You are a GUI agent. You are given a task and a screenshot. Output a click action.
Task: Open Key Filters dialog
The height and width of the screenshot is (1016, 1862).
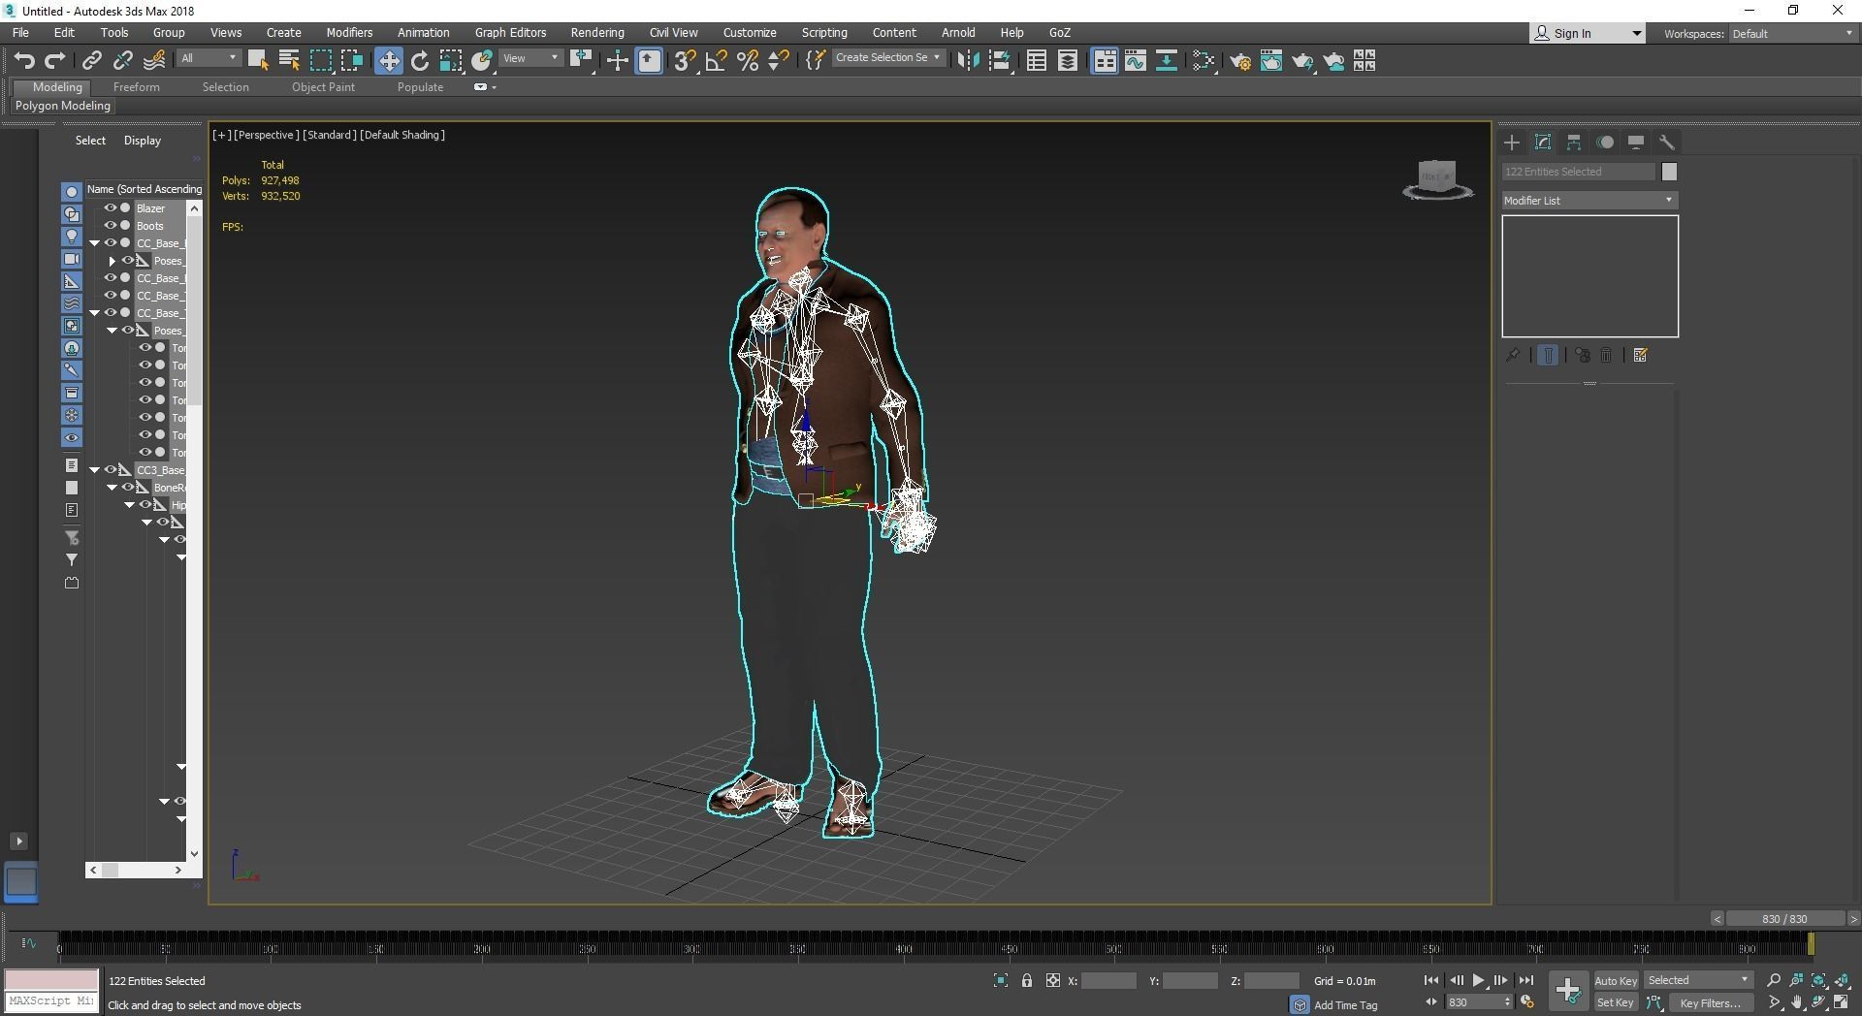tap(1711, 1003)
